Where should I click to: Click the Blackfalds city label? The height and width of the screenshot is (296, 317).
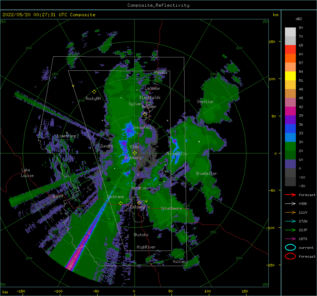(x=150, y=97)
